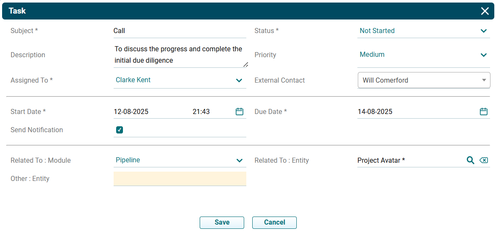Open the Start Date calendar picker

coord(240,111)
